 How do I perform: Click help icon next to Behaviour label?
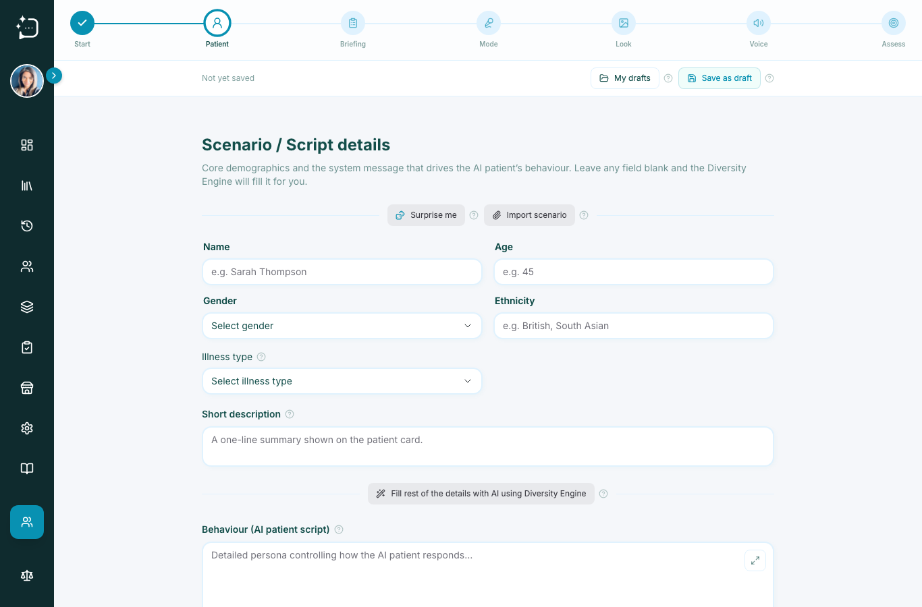pos(339,529)
